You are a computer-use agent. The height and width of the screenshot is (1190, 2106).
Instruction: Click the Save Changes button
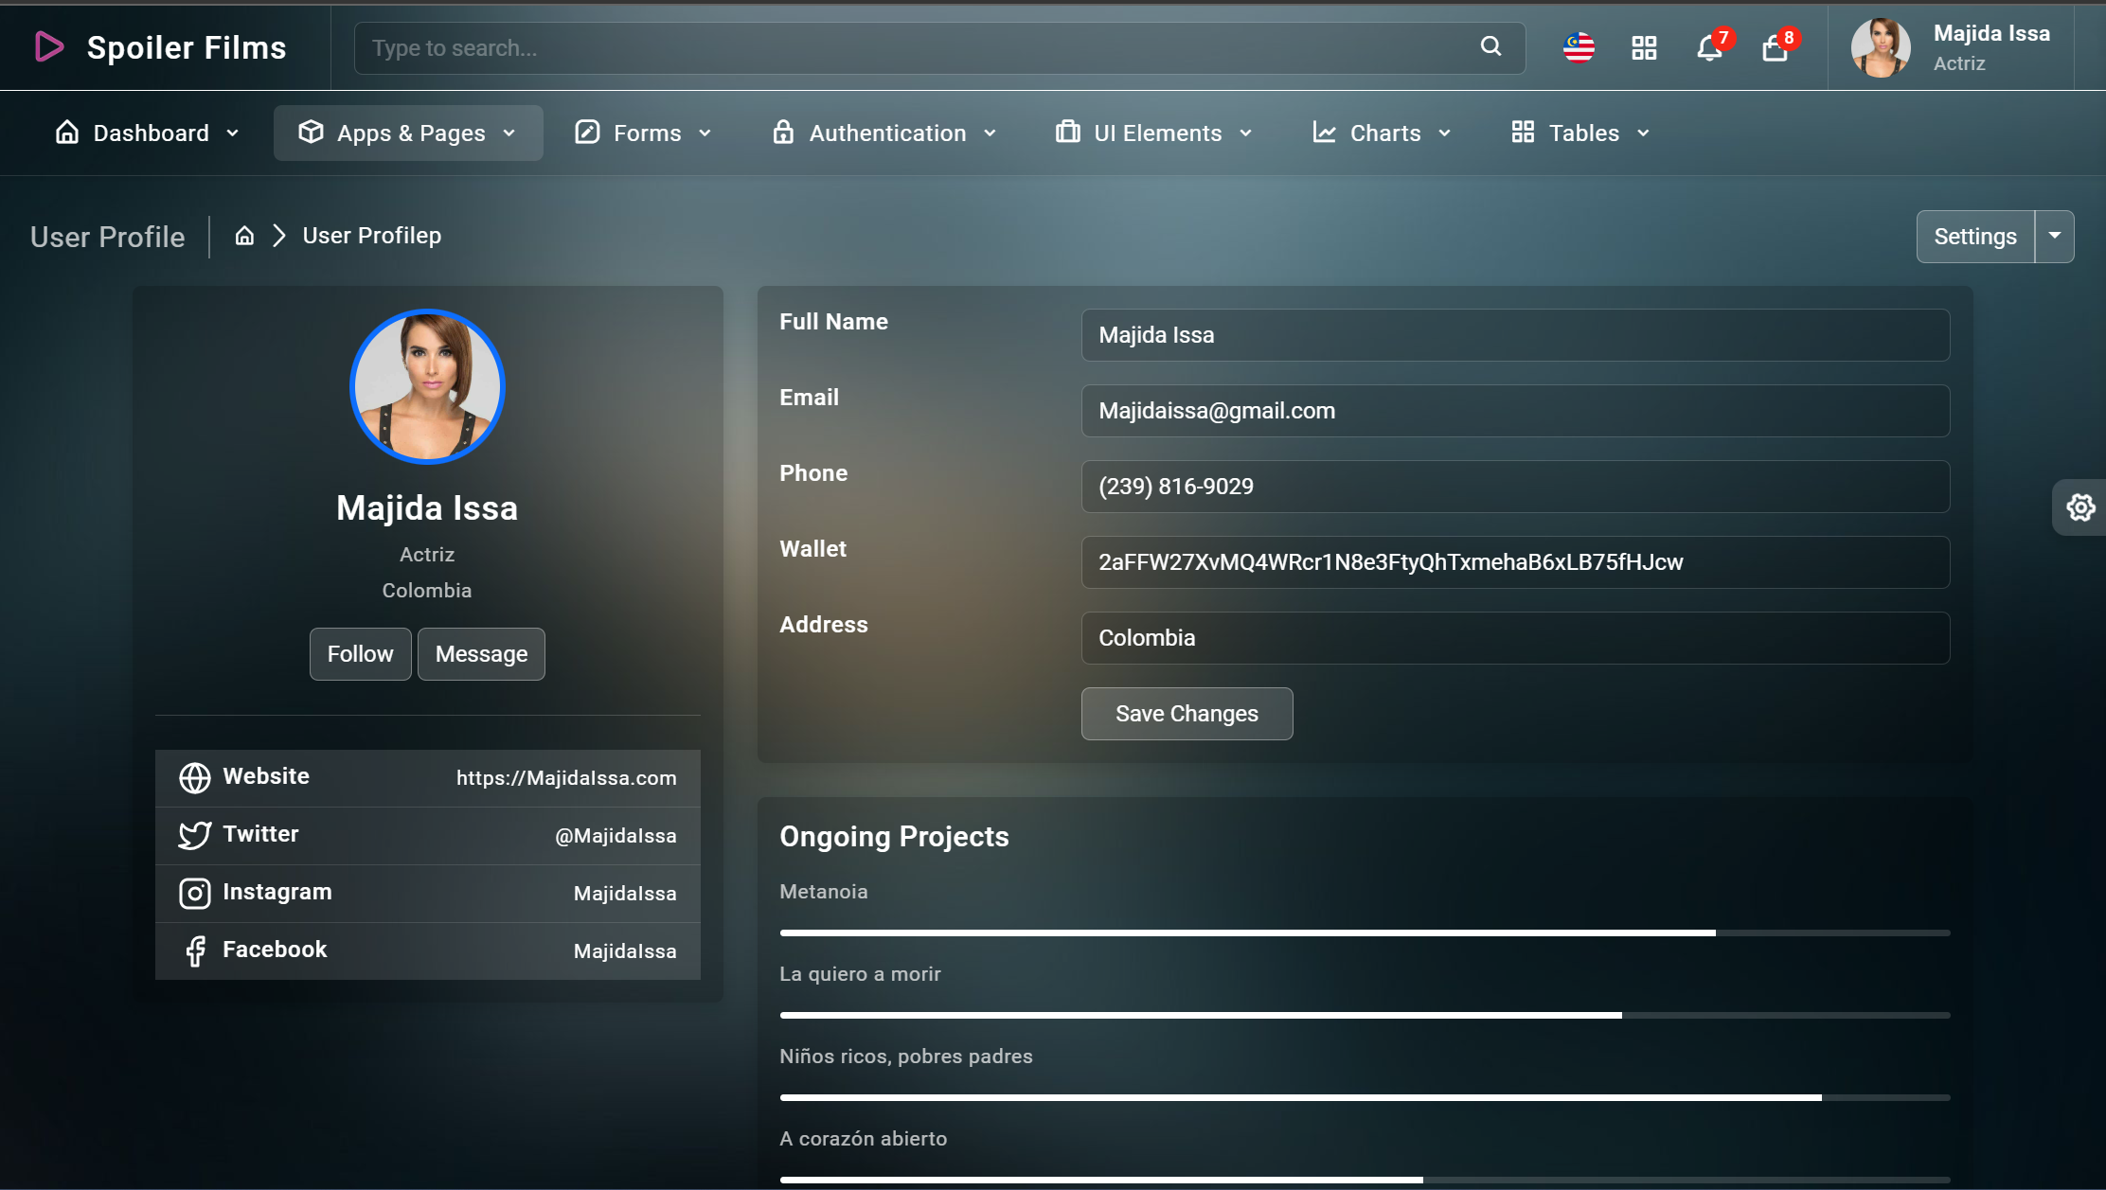1187,714
